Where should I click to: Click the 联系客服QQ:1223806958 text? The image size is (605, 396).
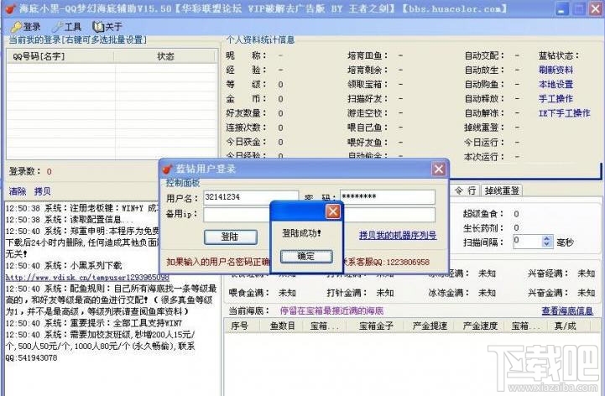click(x=386, y=262)
